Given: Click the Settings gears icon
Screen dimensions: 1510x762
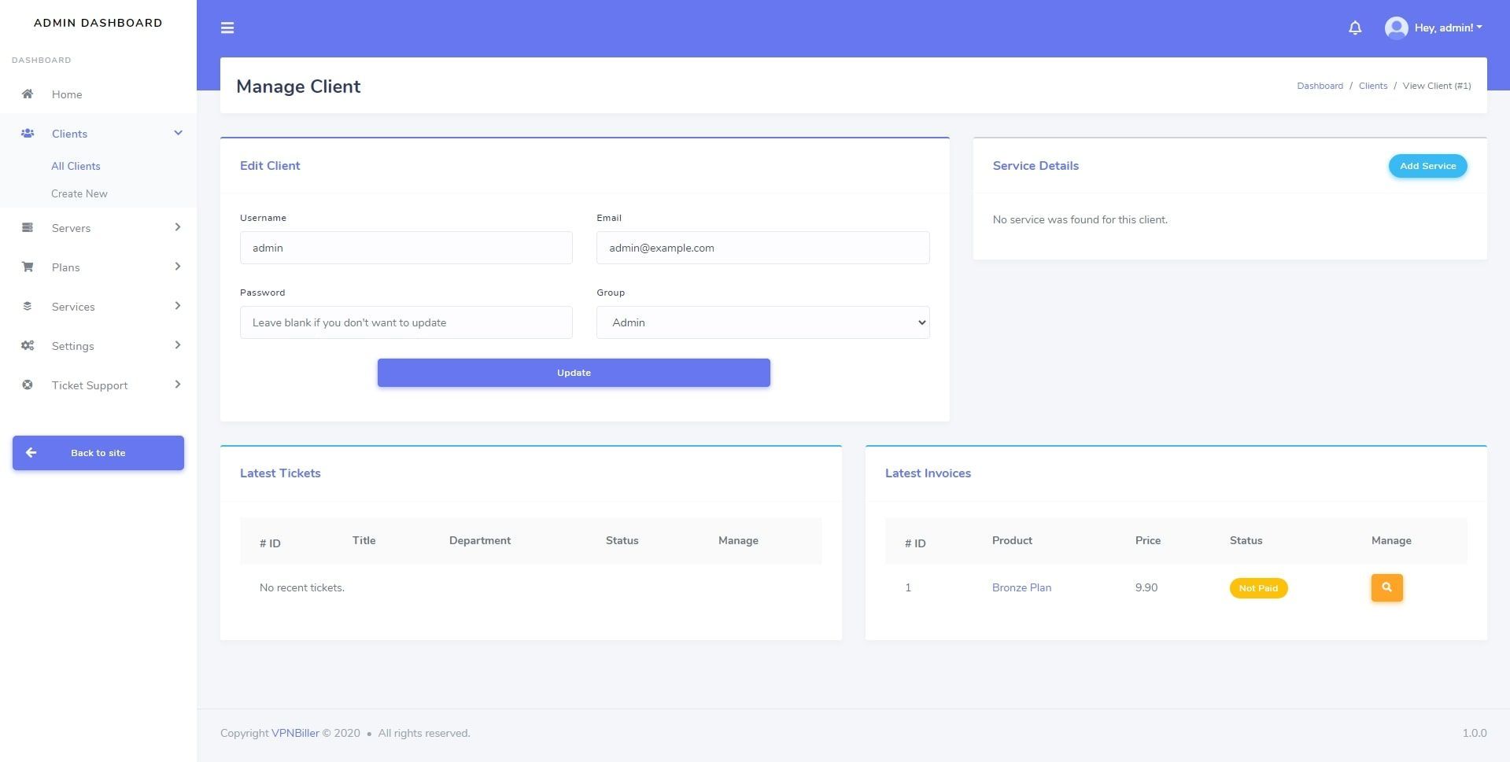Looking at the screenshot, I should click(28, 346).
